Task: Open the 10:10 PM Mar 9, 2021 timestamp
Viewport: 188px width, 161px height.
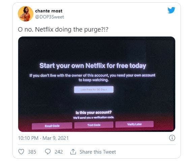Action: coord(43,138)
